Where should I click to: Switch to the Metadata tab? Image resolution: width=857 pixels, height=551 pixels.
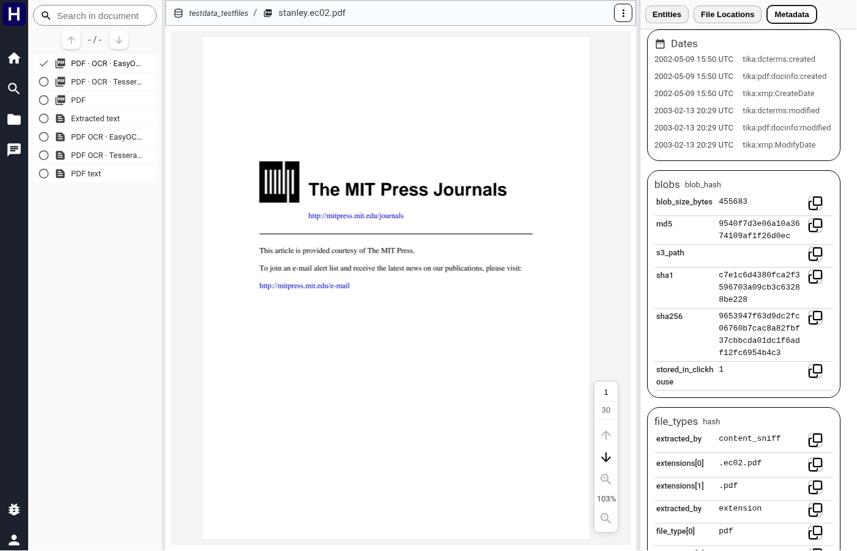coord(792,15)
